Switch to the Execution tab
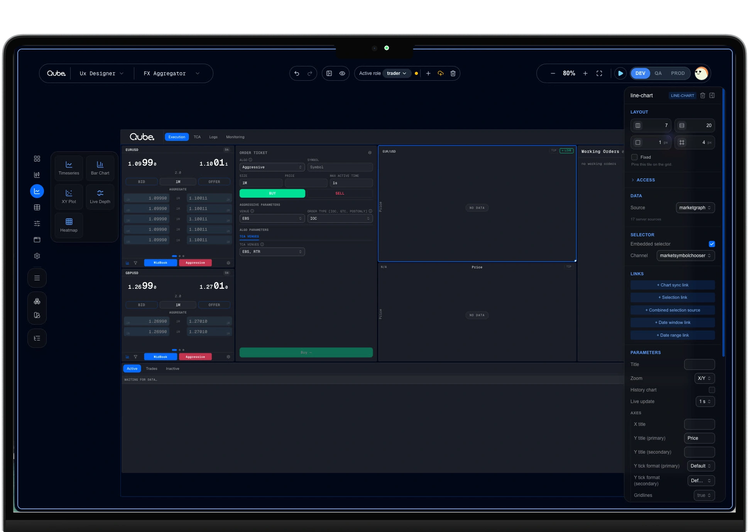This screenshot has width=749, height=532. point(177,137)
